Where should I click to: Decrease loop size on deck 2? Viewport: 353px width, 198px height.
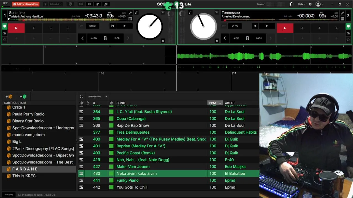[x=224, y=38]
